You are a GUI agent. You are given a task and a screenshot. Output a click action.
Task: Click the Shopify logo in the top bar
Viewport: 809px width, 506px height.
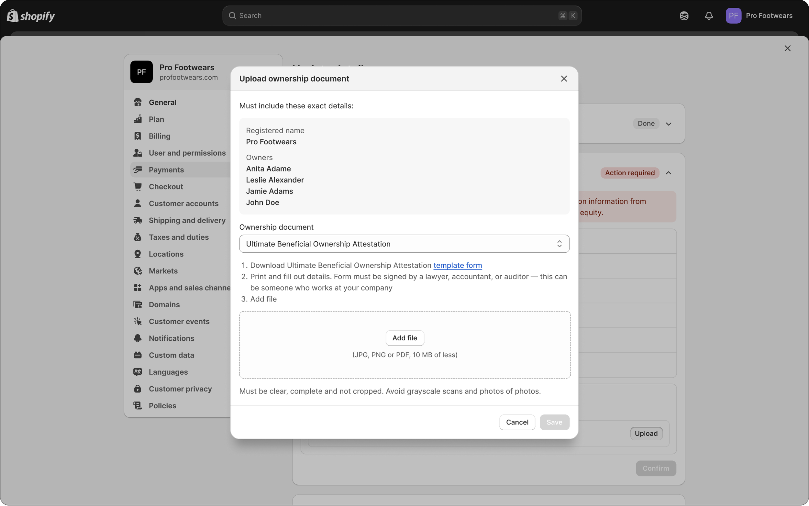click(31, 16)
